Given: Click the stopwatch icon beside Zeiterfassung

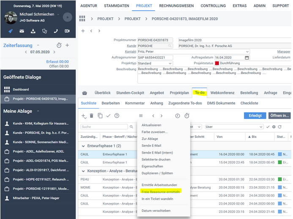Looking at the screenshot, I should 59,45.
